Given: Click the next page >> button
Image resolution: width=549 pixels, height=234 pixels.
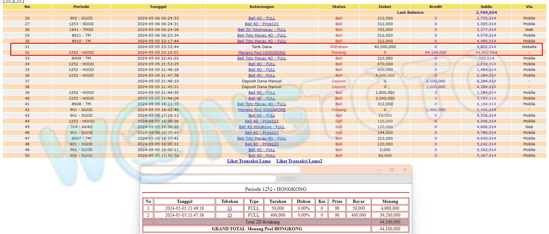Looking at the screenshot, I should 19,1.
